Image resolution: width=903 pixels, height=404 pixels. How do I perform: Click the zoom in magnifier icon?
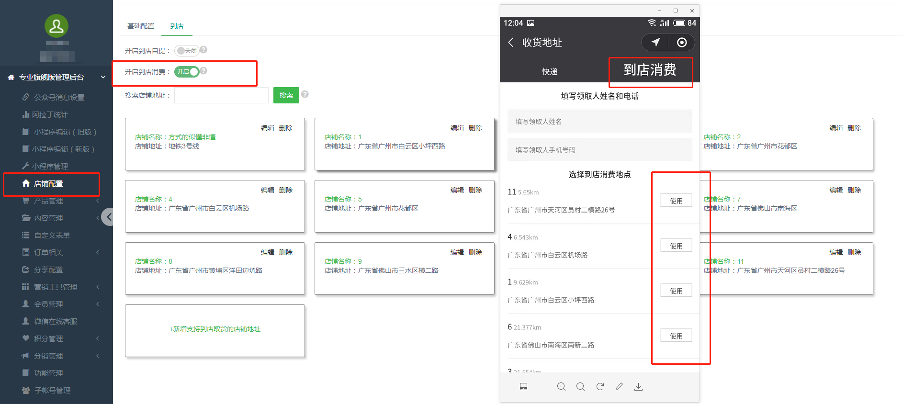click(x=561, y=387)
